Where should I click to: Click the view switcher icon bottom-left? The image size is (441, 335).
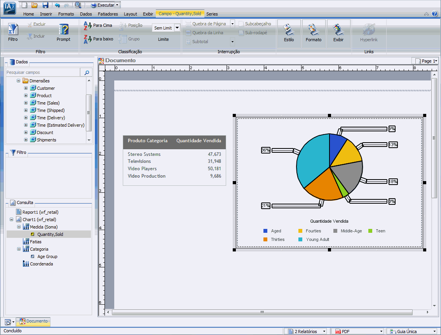click(8, 322)
